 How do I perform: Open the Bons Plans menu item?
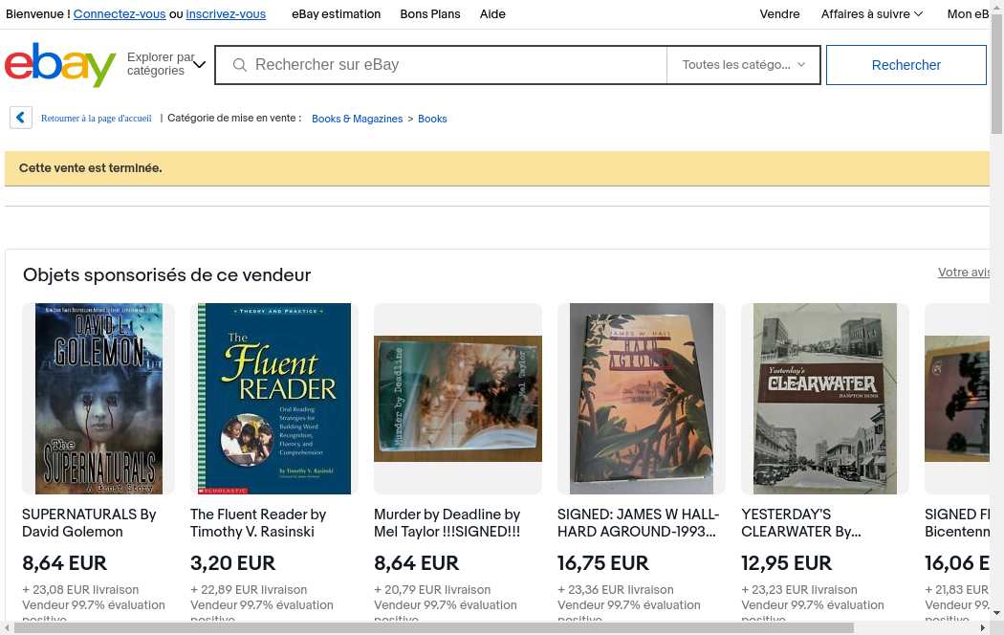click(x=429, y=14)
